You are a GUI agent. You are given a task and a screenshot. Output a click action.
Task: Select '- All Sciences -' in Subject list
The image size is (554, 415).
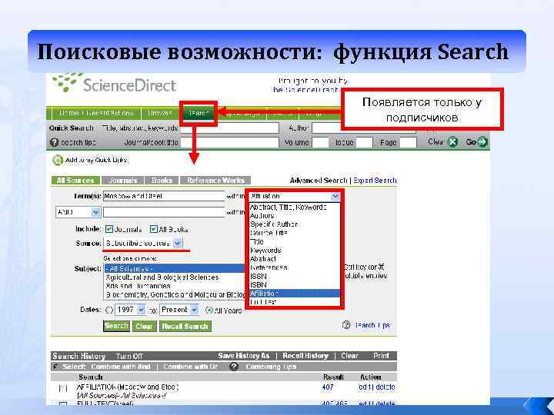(x=175, y=268)
